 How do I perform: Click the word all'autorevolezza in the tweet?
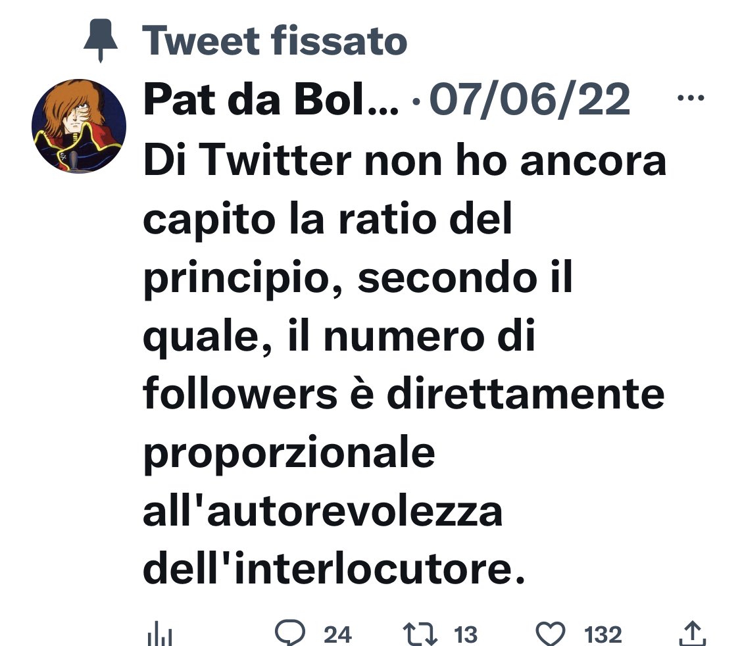pyautogui.click(x=323, y=511)
